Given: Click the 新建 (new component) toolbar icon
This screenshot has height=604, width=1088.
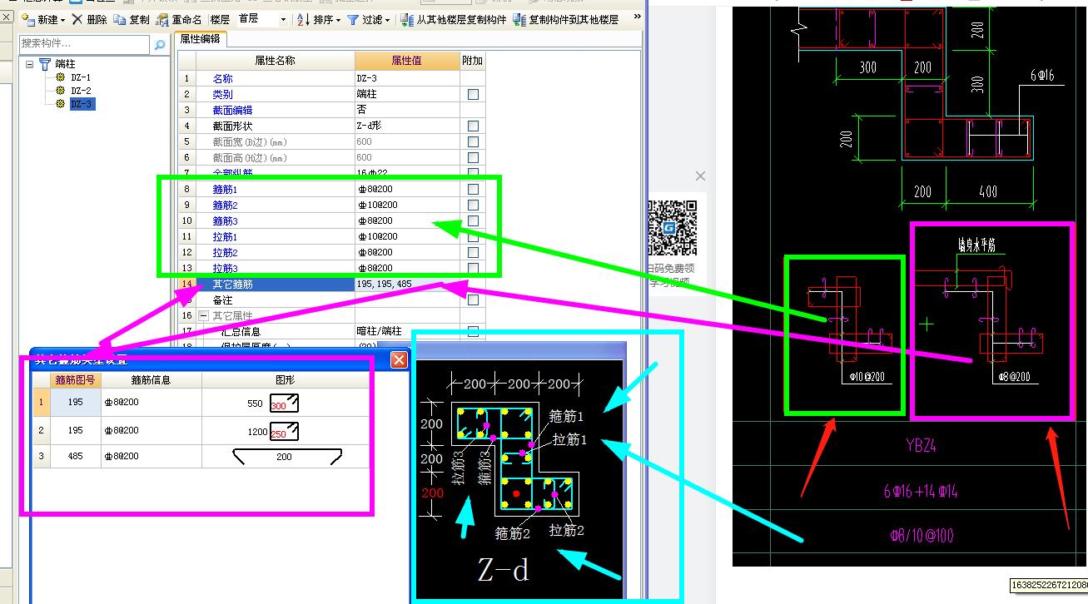Looking at the screenshot, I should coord(29,19).
